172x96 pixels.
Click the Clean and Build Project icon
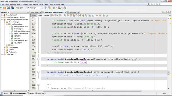click(50, 8)
